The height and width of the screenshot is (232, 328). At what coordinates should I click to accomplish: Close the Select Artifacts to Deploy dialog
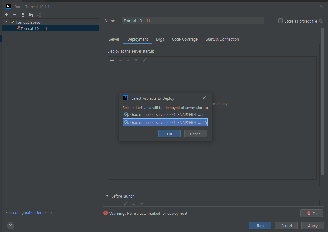click(204, 98)
